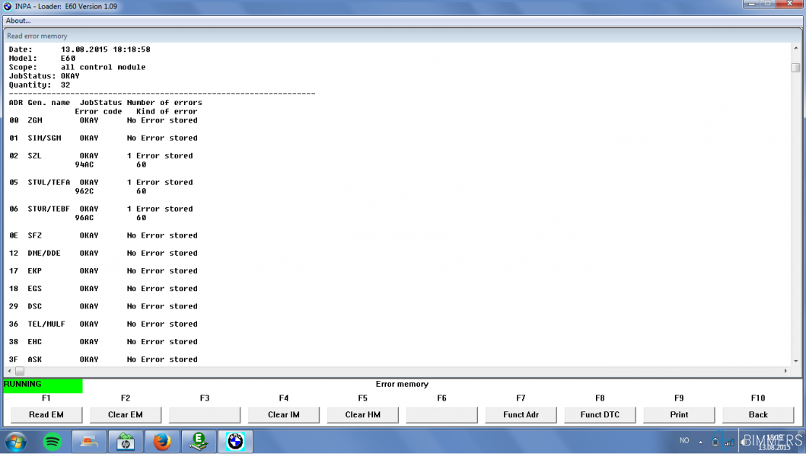Open the taskbar icon next to Spotify

[x=89, y=442]
